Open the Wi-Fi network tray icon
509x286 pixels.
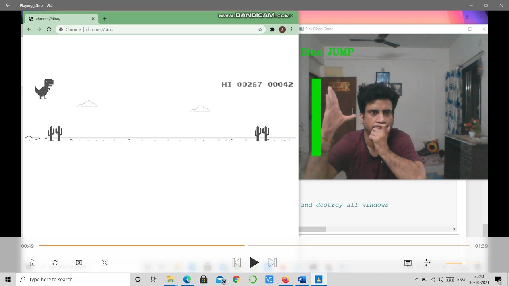tap(433, 279)
